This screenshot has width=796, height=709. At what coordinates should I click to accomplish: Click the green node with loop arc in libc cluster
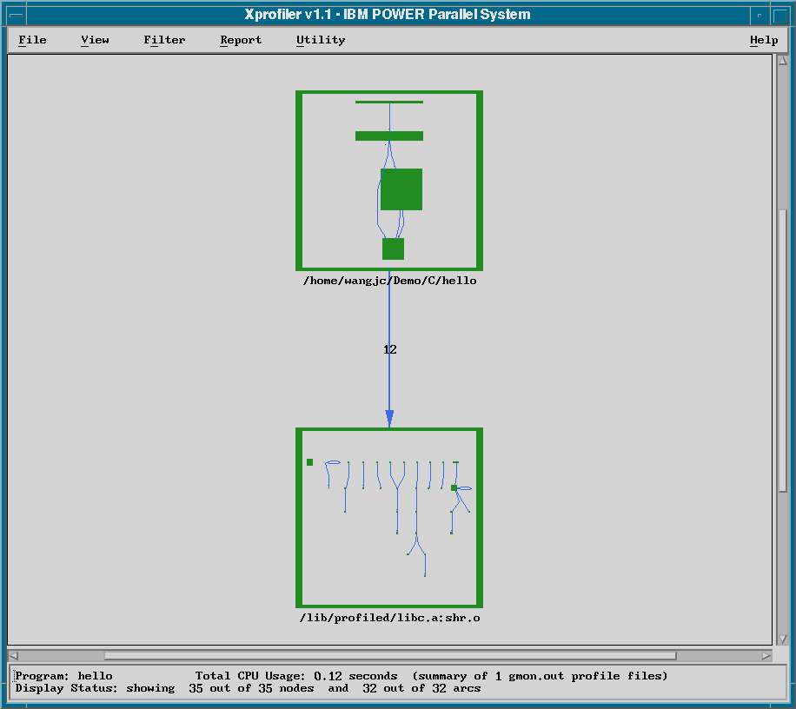pyautogui.click(x=454, y=487)
